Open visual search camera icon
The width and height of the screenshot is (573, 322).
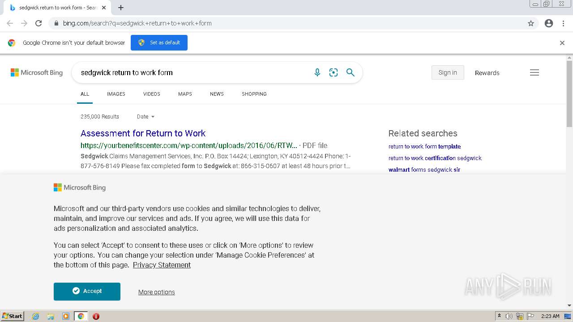[334, 72]
